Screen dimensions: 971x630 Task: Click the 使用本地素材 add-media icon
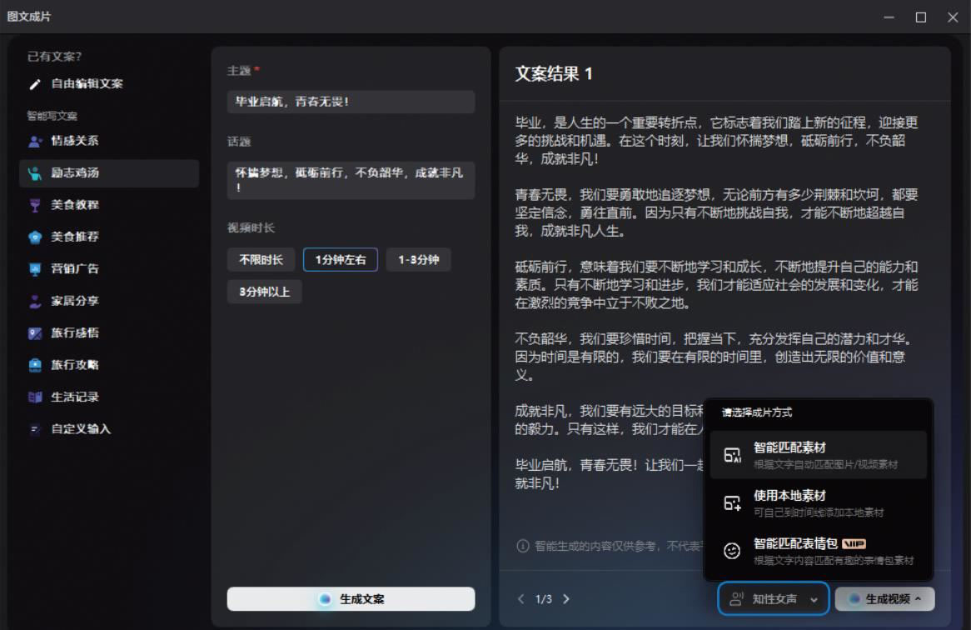pos(732,503)
